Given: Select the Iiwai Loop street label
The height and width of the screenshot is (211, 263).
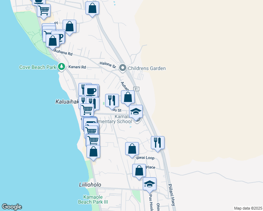Looking at the screenshot, I should pyautogui.click(x=145, y=158).
